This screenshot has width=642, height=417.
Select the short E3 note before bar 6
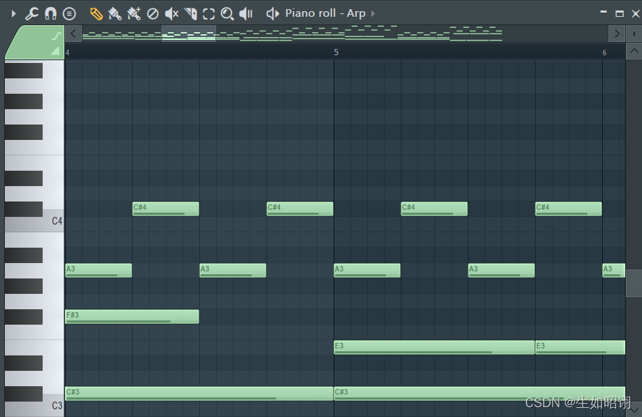(x=580, y=347)
